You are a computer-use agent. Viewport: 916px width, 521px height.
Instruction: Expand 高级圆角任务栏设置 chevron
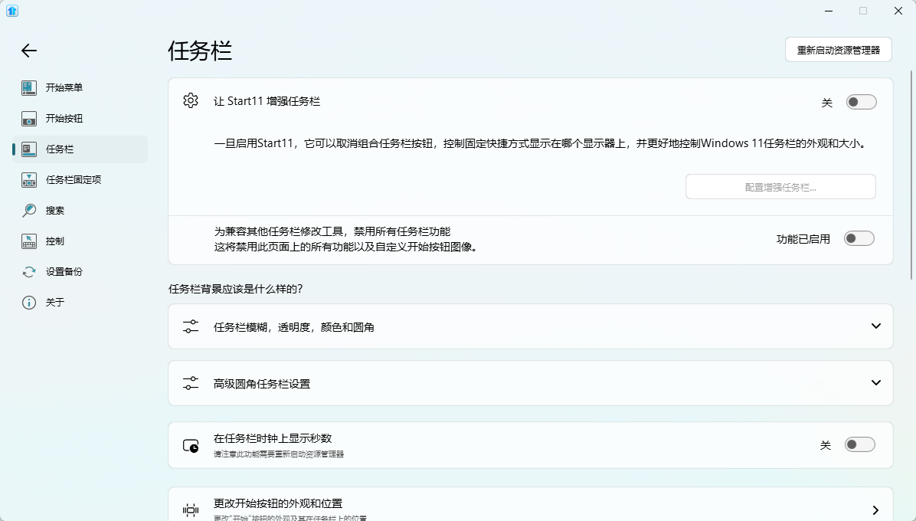click(875, 382)
